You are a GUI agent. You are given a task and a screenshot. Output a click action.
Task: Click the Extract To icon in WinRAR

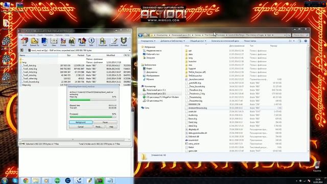pos(34,42)
